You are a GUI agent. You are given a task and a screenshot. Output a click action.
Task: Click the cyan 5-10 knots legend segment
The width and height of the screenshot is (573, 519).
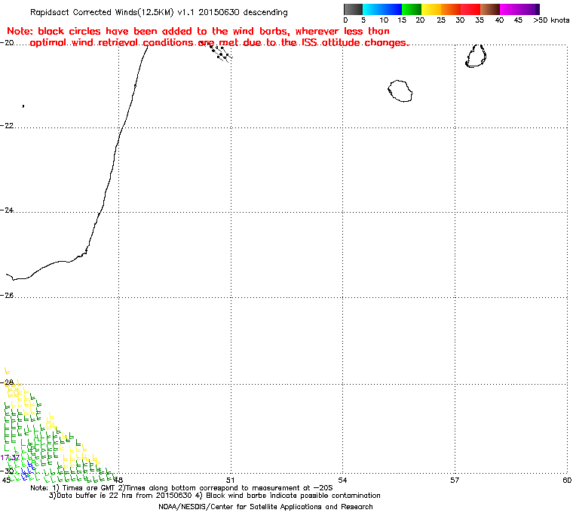(x=372, y=9)
